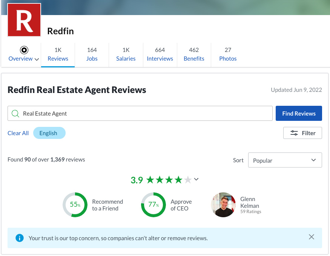Click the 55% Recommend to a Friend gauge

(x=75, y=204)
